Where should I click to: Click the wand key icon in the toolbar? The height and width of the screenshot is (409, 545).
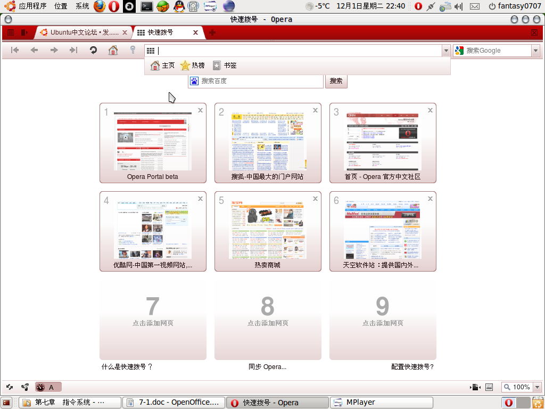133,50
